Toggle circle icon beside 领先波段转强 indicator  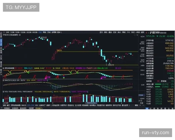coord(3,68)
